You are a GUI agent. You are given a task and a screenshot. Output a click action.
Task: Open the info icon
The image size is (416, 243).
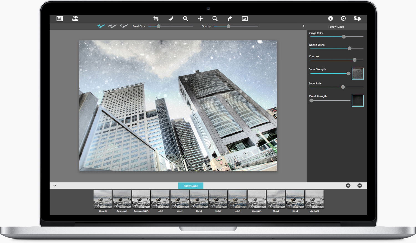[330, 19]
